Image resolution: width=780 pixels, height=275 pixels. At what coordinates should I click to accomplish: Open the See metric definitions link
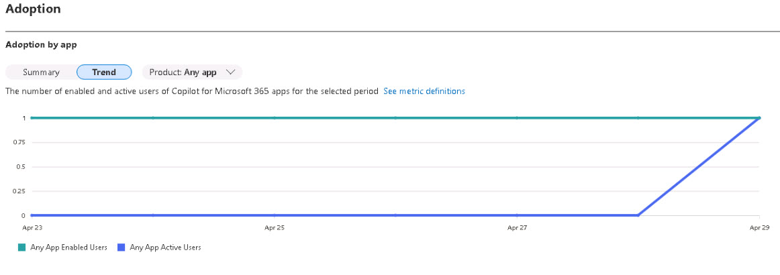coord(424,91)
